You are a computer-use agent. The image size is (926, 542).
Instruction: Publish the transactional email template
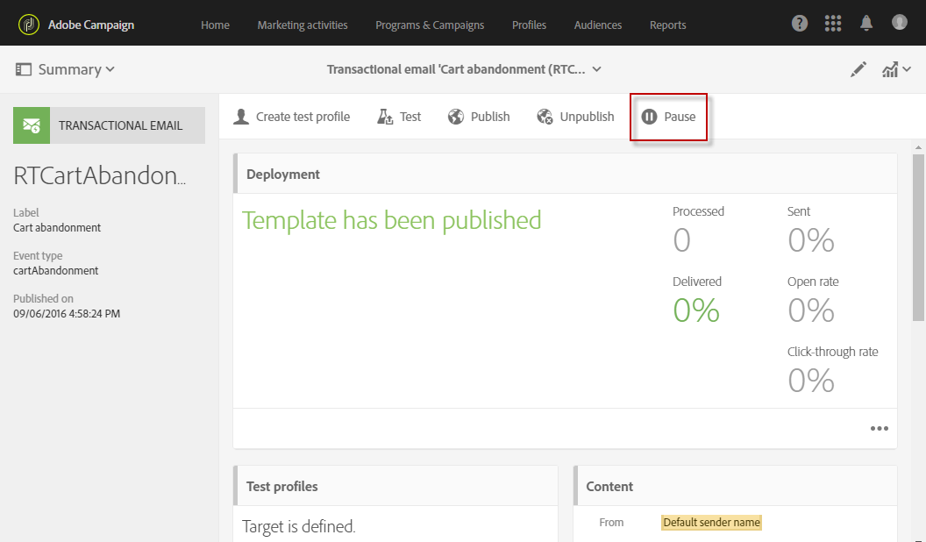click(479, 117)
